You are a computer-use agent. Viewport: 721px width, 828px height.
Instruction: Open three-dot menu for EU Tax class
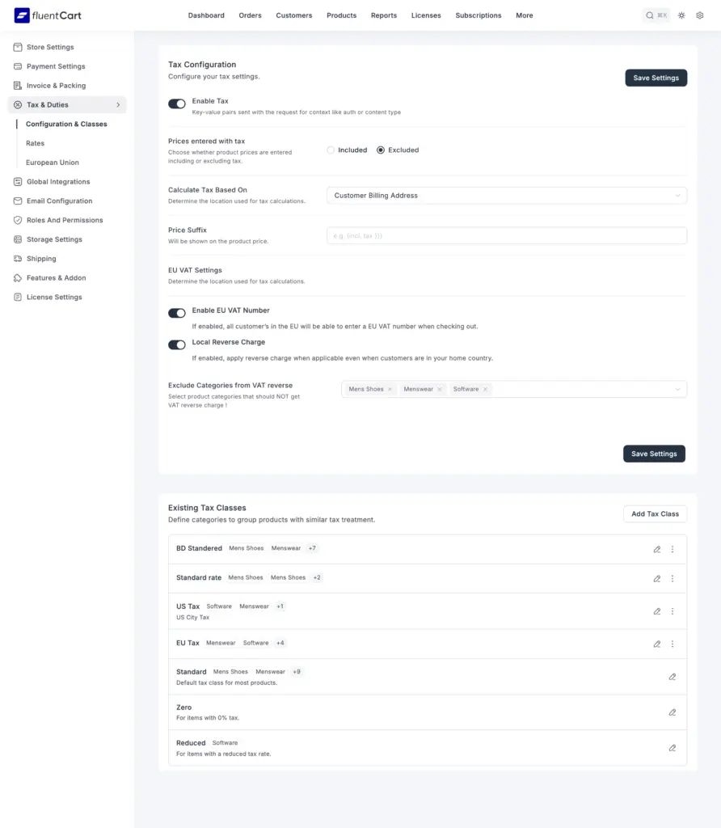tap(673, 644)
